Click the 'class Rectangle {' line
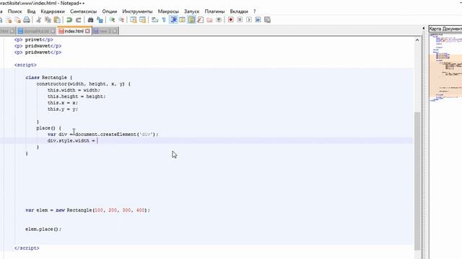The width and height of the screenshot is (462, 259). coord(49,78)
